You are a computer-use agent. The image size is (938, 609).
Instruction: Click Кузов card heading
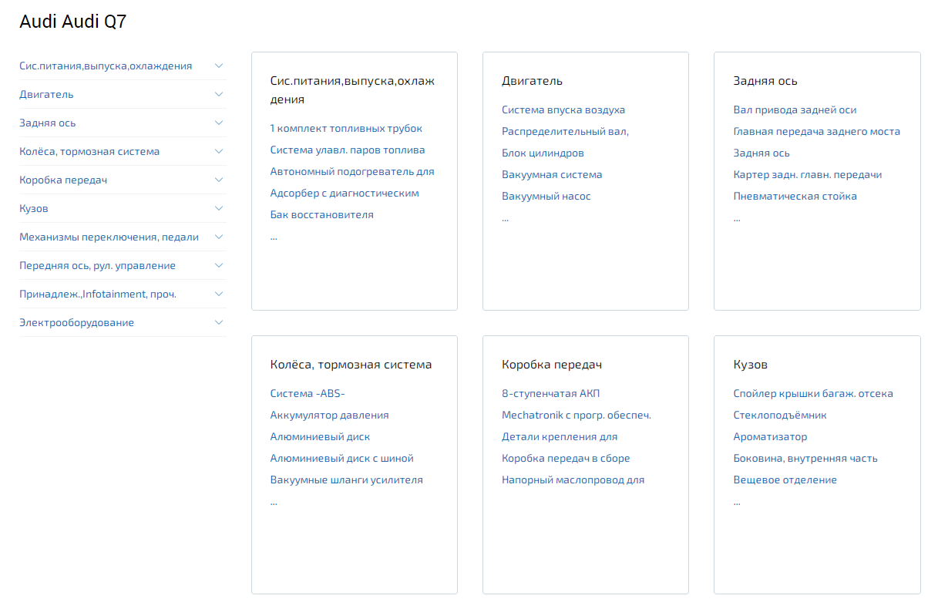751,365
